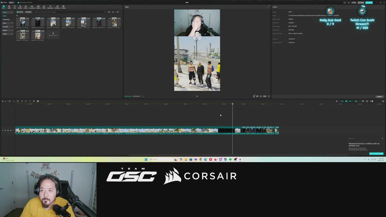Viewport: 386px width, 217px height.
Task: Select the Media tab
Action: coord(4,7)
